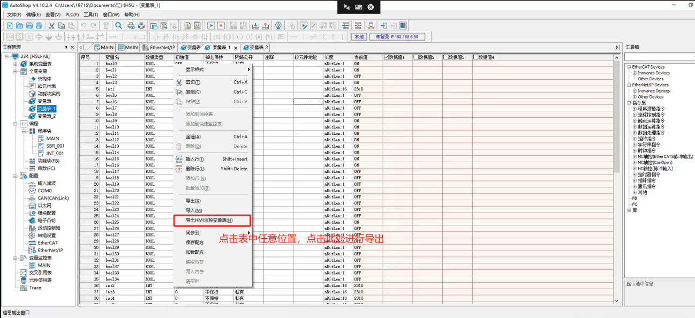Expand Inovance Devices under EtherCAT Devices

tap(634, 73)
